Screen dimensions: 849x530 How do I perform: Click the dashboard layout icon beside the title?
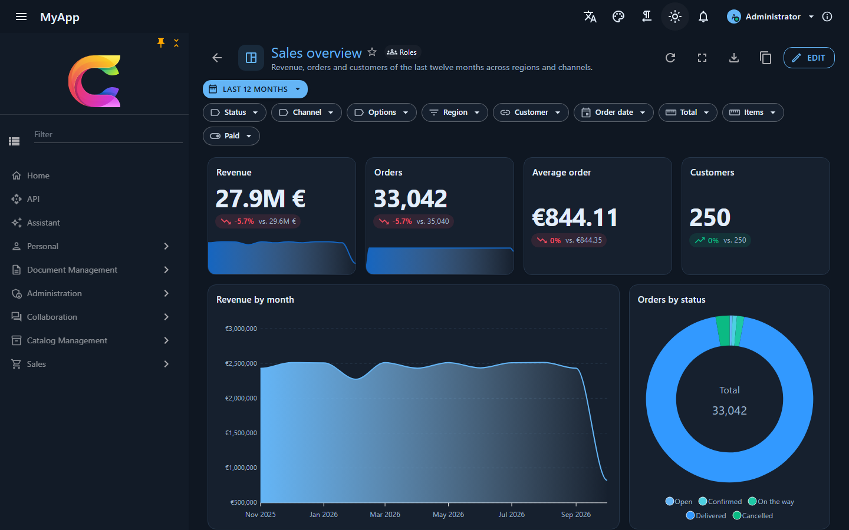pos(251,58)
